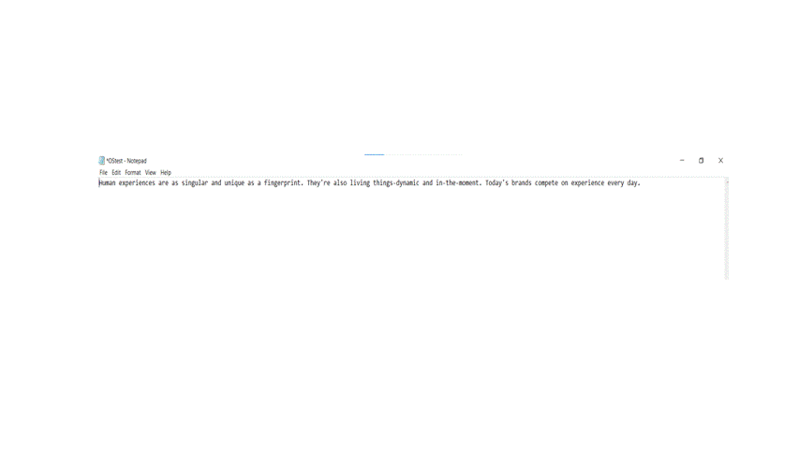Open the File menu
The height and width of the screenshot is (449, 799).
click(103, 172)
